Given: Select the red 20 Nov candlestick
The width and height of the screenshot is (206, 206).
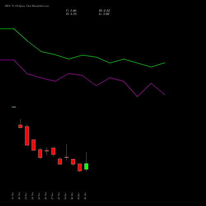Looking at the screenshot, I should (x=20, y=126).
